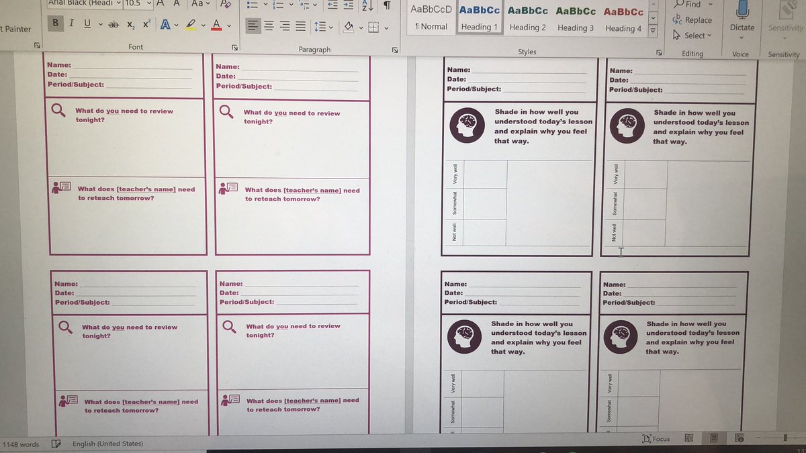This screenshot has height=453, width=806.
Task: Apply Heading 1 style
Action: click(x=480, y=19)
